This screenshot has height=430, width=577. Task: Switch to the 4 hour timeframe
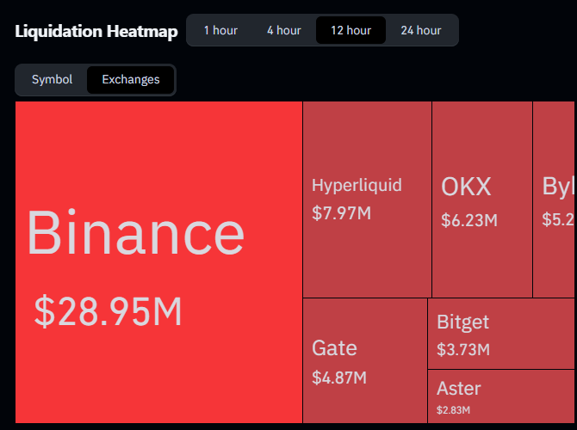tap(283, 30)
